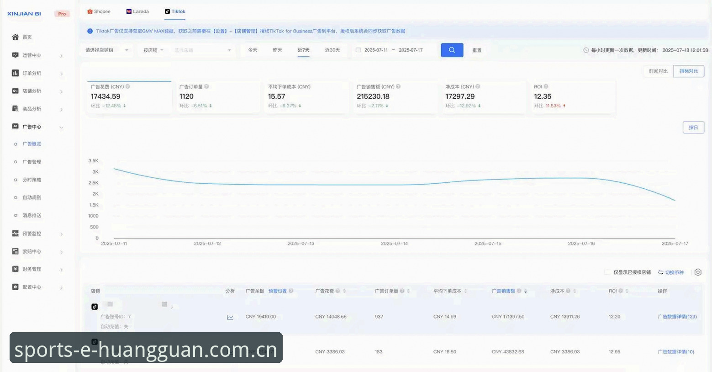Switch to the Shopee platform tab
Viewport: 712px width, 372px height.
(x=99, y=11)
